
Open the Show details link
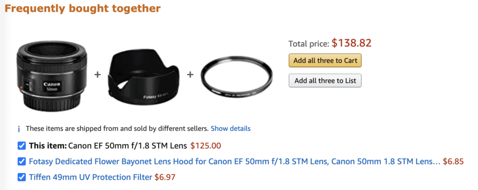click(231, 128)
